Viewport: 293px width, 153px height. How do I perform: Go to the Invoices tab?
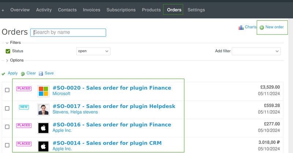pyautogui.click(x=92, y=10)
